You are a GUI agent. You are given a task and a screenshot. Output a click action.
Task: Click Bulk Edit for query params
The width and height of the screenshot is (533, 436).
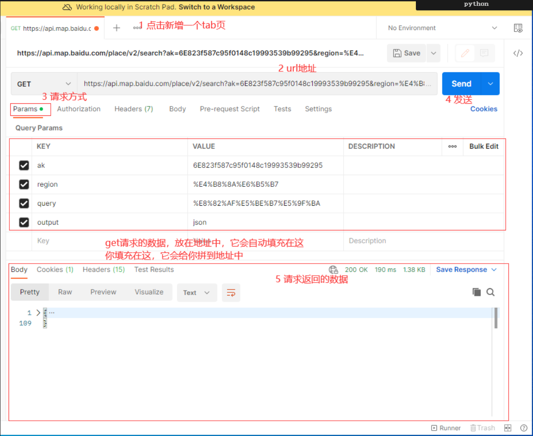(483, 146)
